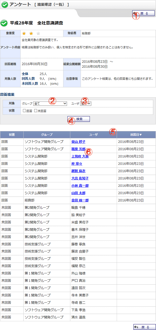The image size is (156, 330).
Task: Click 未回答 user 下条 孝浩
Action: [x=78, y=310]
